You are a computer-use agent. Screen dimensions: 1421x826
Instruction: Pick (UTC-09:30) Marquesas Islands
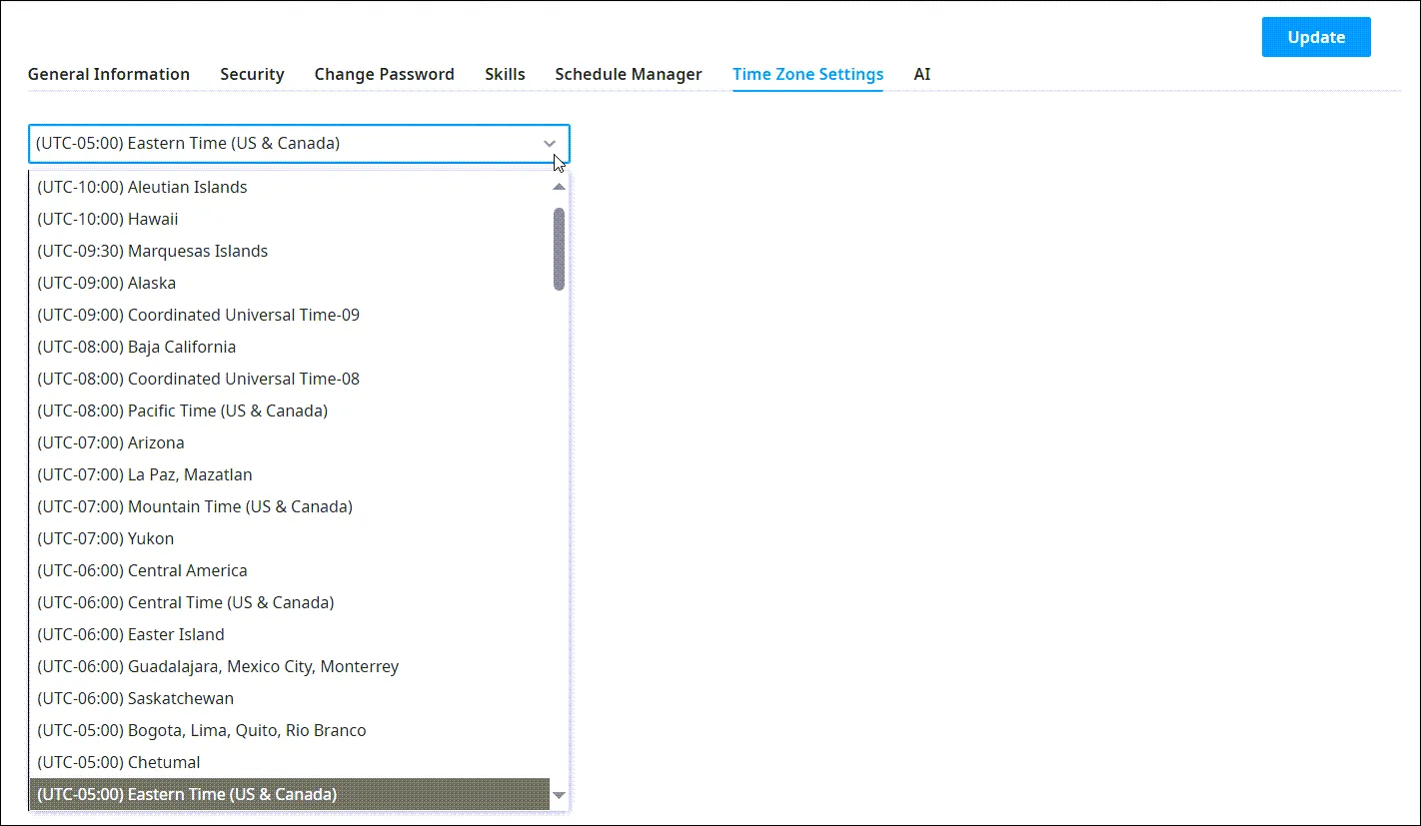pos(290,251)
